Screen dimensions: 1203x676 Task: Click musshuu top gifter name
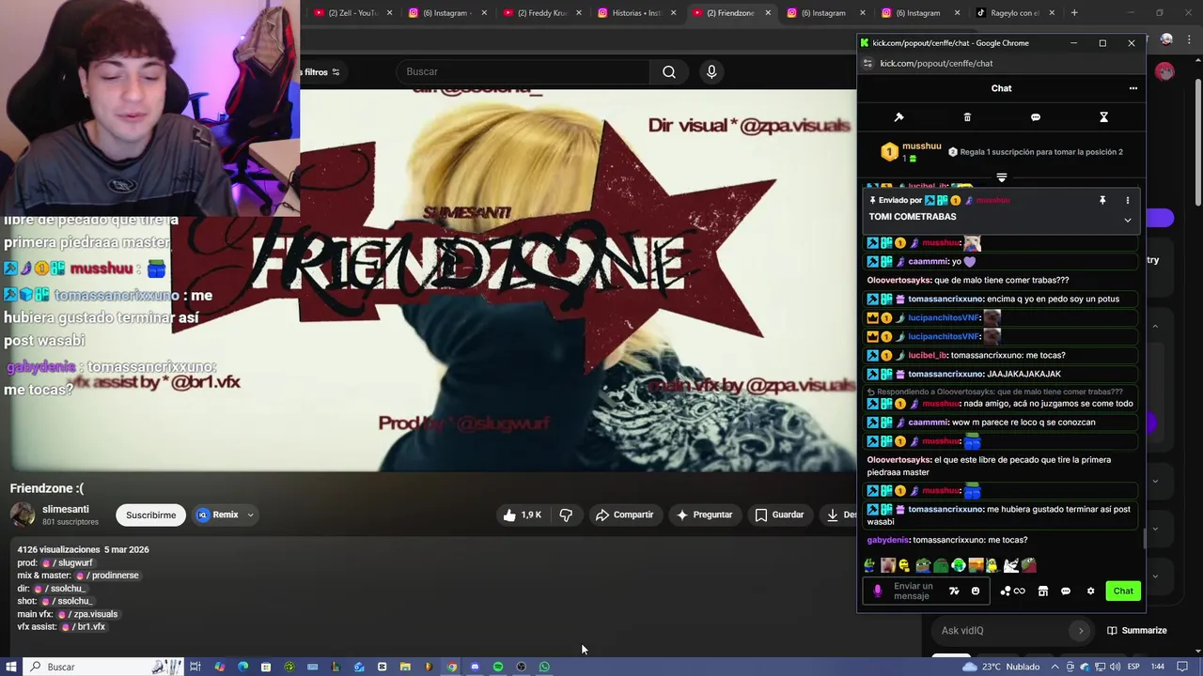click(921, 146)
